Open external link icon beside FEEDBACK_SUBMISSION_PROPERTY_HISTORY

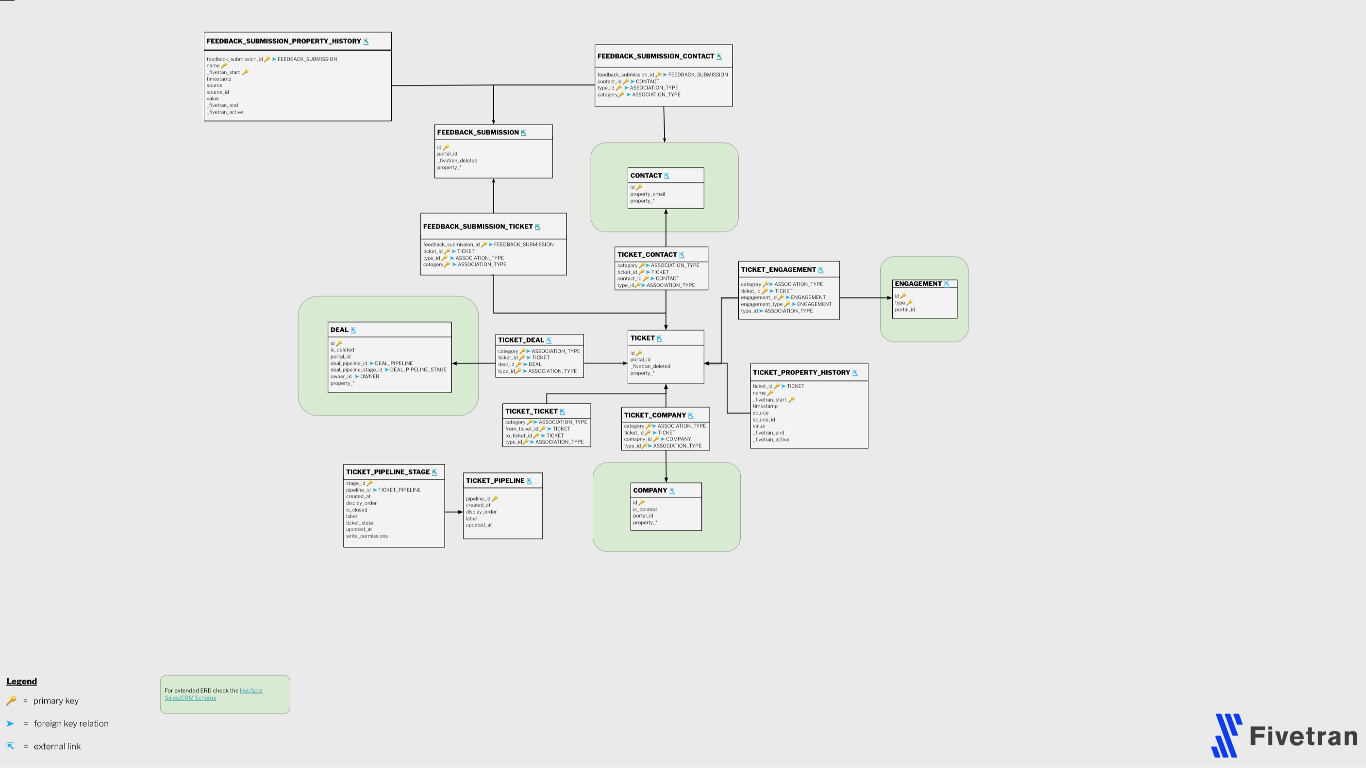tap(366, 41)
